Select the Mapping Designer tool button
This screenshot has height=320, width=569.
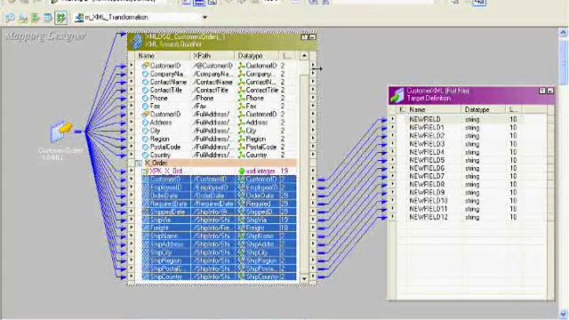point(60,18)
